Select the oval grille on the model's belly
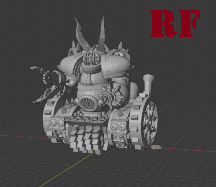Viewport: 216px width, 187px height. point(88,103)
